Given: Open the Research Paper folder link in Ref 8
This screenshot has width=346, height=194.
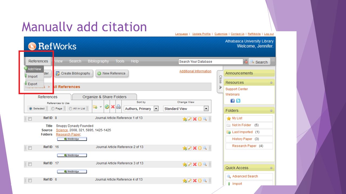Looking at the screenshot, I should pyautogui.click(x=68, y=134).
